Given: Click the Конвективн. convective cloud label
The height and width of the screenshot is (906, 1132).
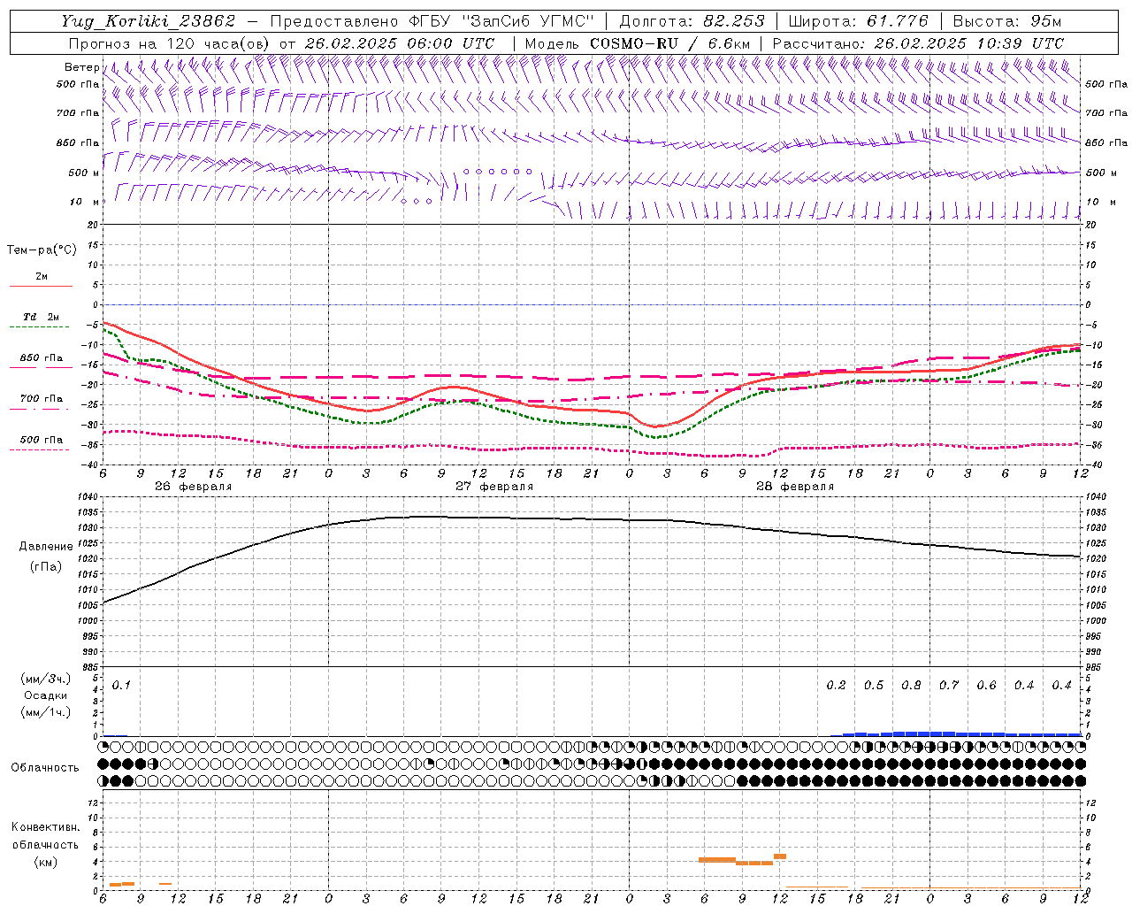Looking at the screenshot, I should (x=45, y=827).
